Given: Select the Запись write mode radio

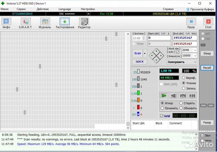Looking at the screenshot, I should 184,88.
